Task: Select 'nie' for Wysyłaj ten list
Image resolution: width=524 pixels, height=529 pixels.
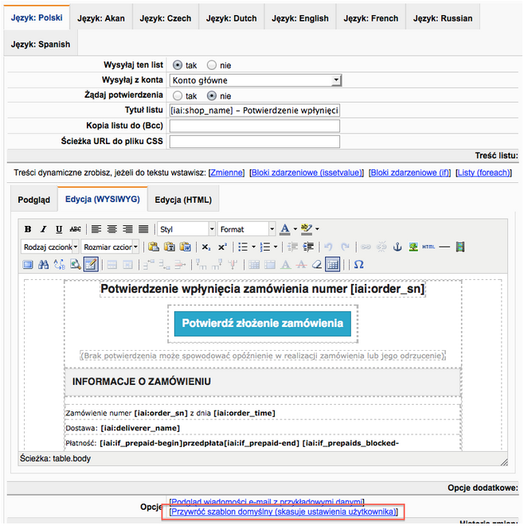Action: click(x=212, y=65)
